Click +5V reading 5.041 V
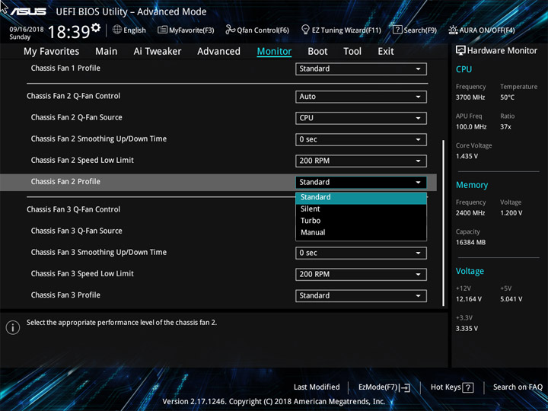548x411 pixels. coord(511,299)
